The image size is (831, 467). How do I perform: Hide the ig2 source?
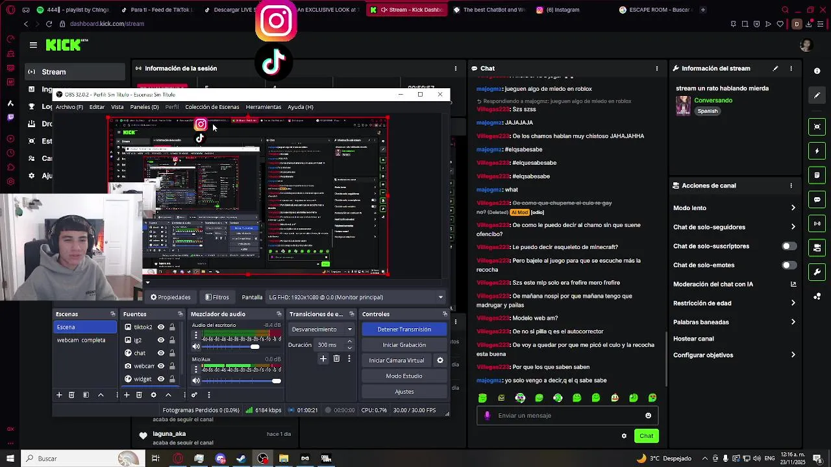[x=161, y=341]
